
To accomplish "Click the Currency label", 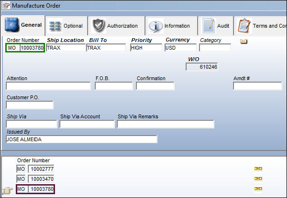I will point(177,40).
